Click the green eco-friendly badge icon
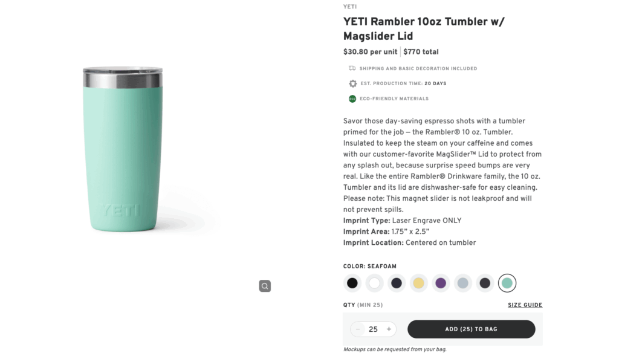Screen dimensions: 619x356 (352, 99)
